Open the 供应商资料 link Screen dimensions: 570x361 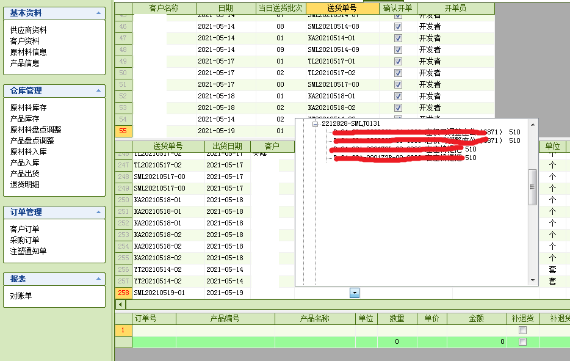28,30
